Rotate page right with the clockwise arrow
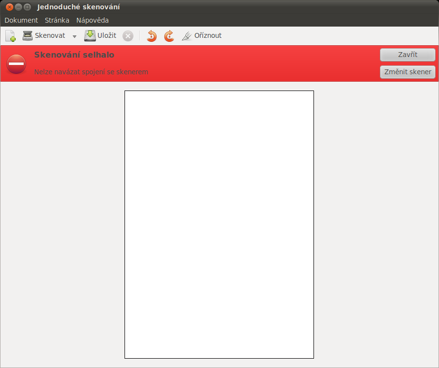Image resolution: width=439 pixels, height=368 pixels. click(169, 36)
